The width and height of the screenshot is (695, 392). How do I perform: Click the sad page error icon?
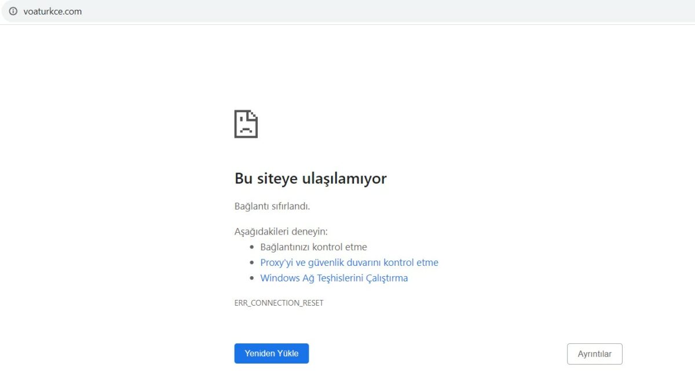pyautogui.click(x=246, y=124)
